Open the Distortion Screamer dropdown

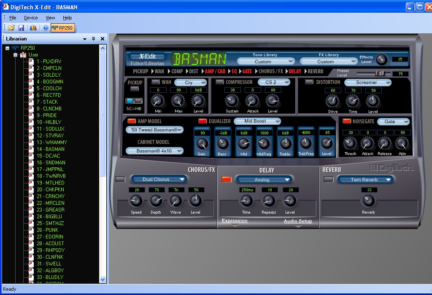pyautogui.click(x=368, y=83)
